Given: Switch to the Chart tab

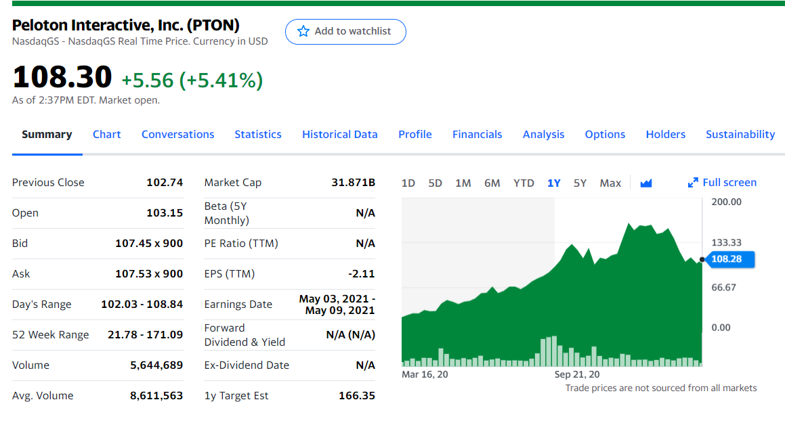Looking at the screenshot, I should pyautogui.click(x=107, y=135).
